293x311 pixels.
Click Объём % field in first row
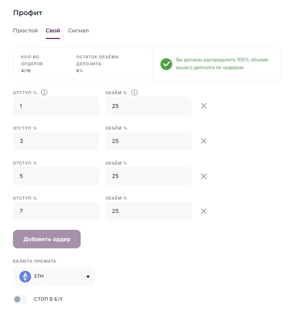[148, 106]
